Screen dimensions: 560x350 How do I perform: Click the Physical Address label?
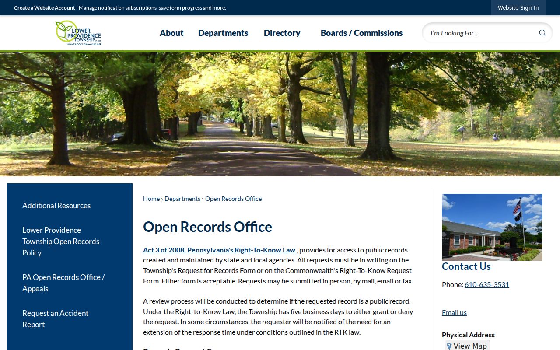click(468, 335)
